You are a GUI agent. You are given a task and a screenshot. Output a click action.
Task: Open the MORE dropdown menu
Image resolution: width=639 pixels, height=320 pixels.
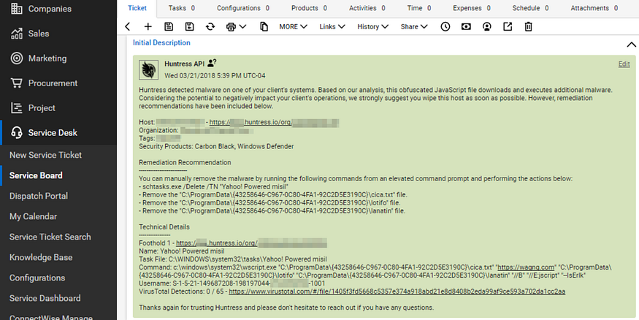click(x=293, y=26)
